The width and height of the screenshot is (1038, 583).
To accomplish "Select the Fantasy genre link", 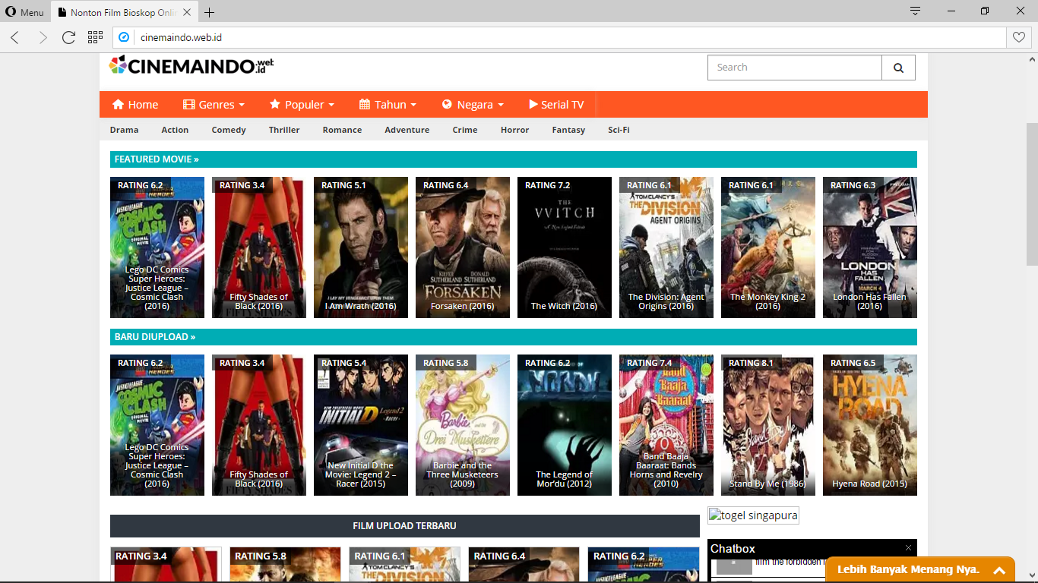I will (x=568, y=130).
